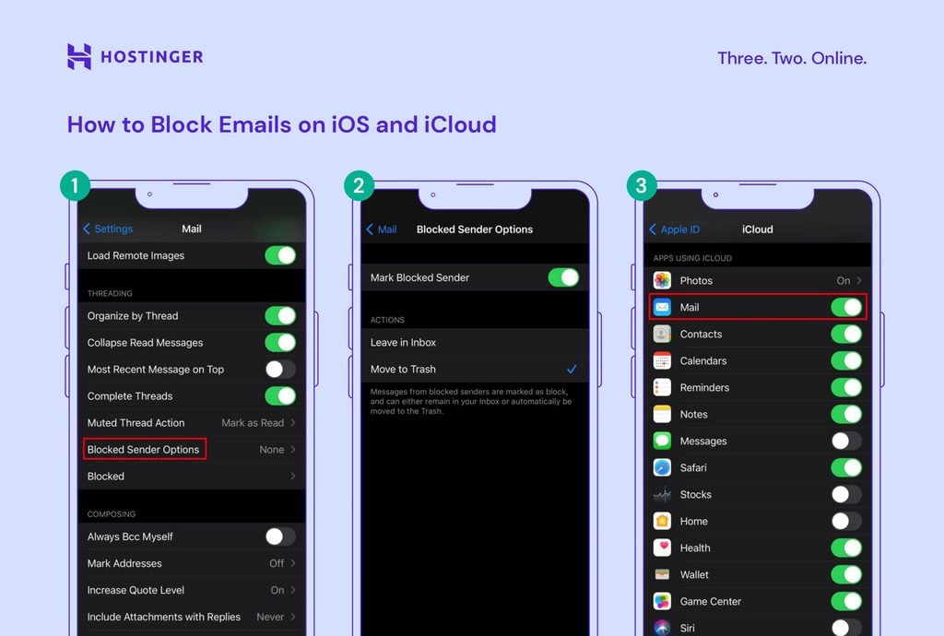Toggle the iCloud Health switch
944x636 pixels.
[846, 548]
